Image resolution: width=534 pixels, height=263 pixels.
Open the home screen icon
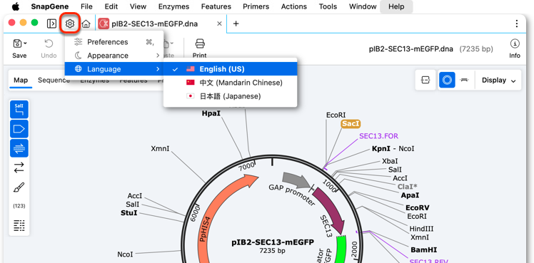86,24
